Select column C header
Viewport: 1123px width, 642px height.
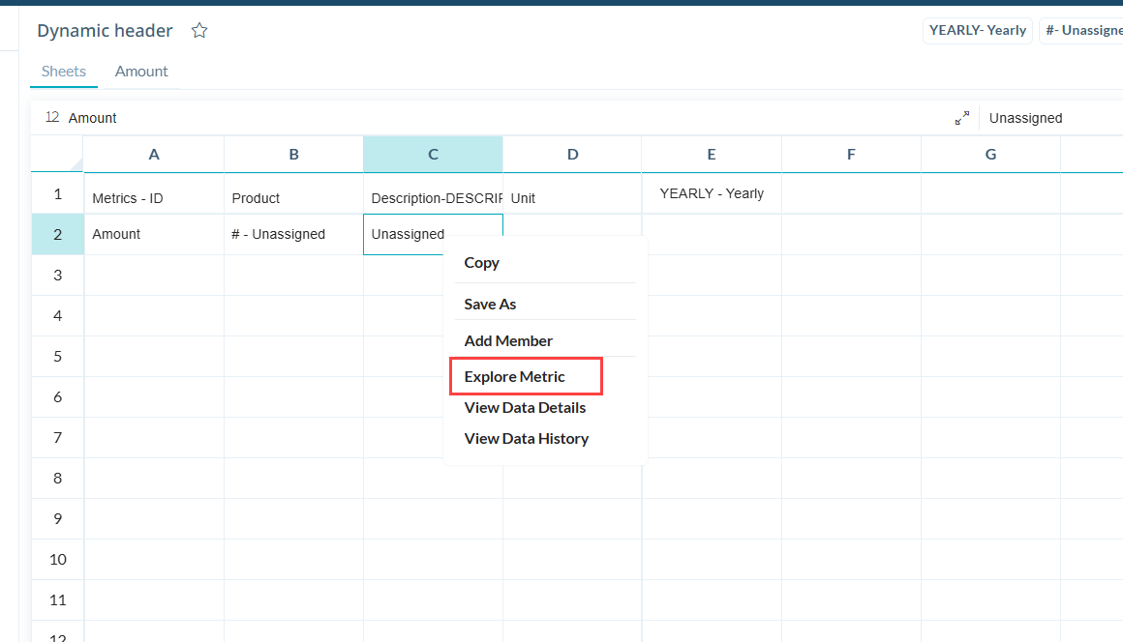(x=433, y=155)
